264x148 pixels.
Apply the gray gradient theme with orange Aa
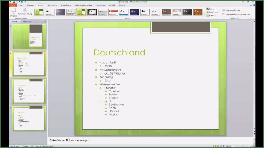(x=177, y=12)
